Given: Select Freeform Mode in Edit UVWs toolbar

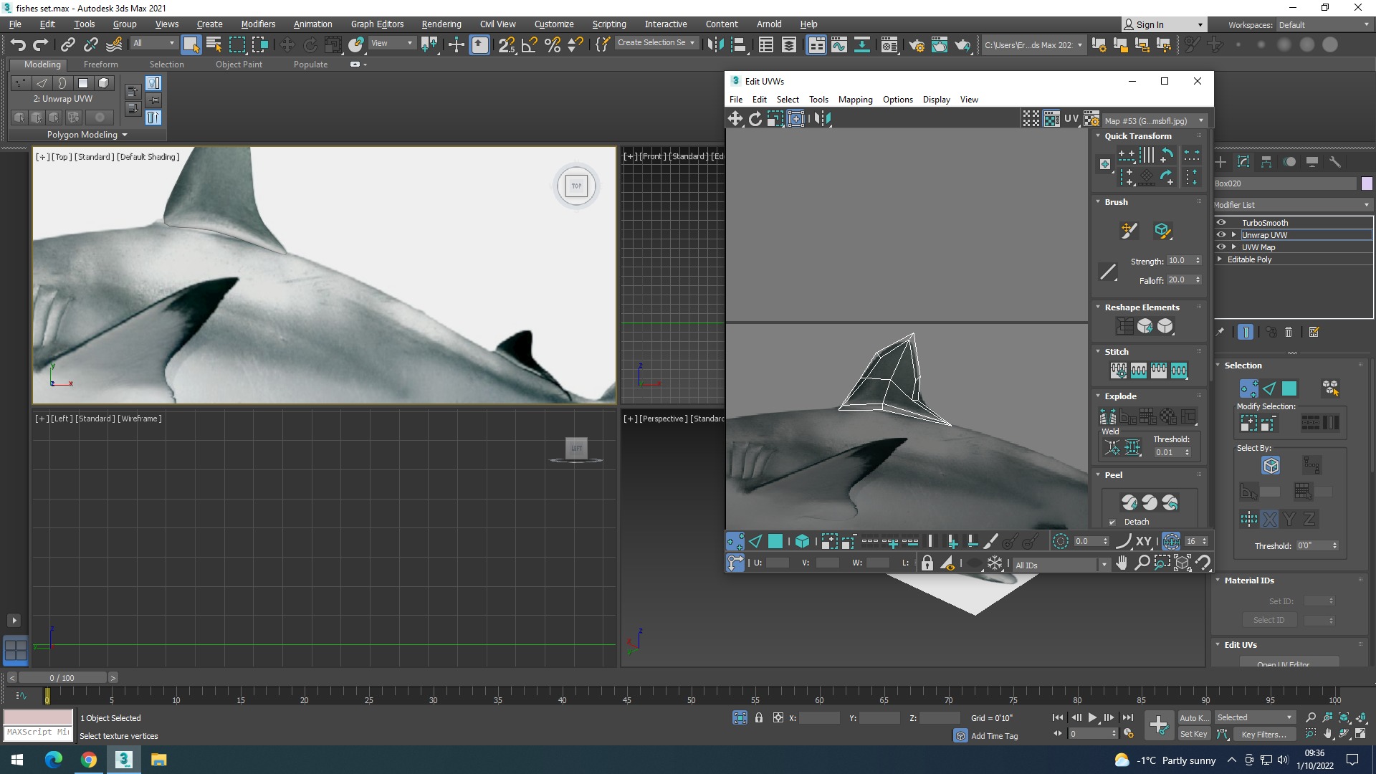Looking at the screenshot, I should click(795, 119).
